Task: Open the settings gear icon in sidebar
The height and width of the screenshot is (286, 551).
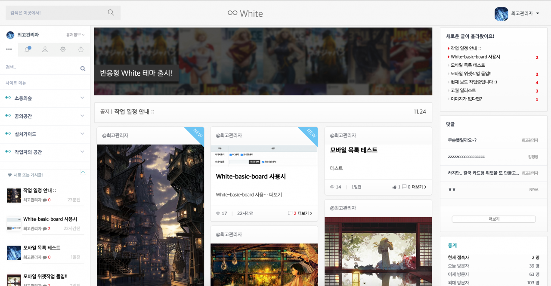Action: click(x=63, y=49)
